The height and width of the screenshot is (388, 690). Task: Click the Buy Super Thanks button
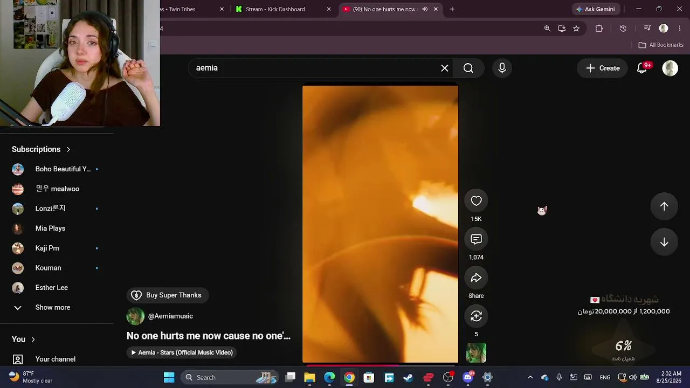point(167,295)
